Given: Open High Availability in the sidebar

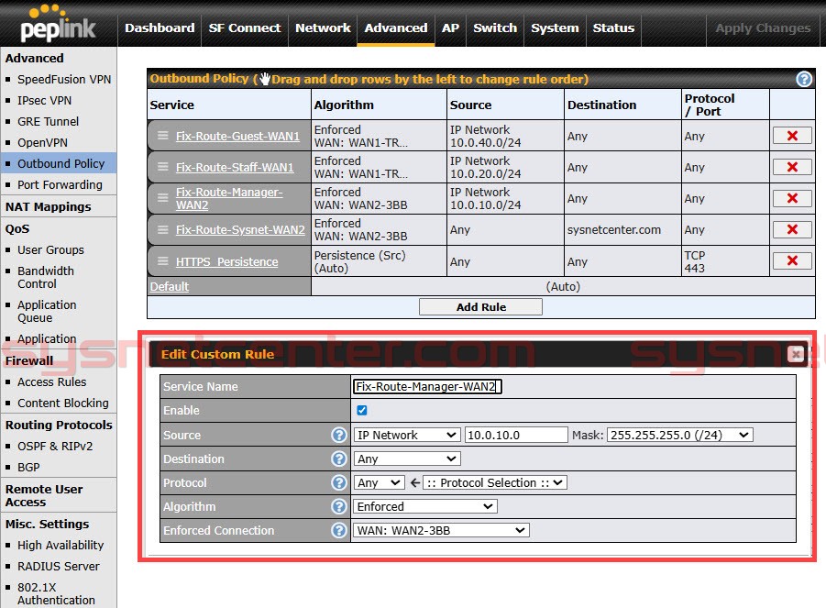Looking at the screenshot, I should (x=61, y=545).
